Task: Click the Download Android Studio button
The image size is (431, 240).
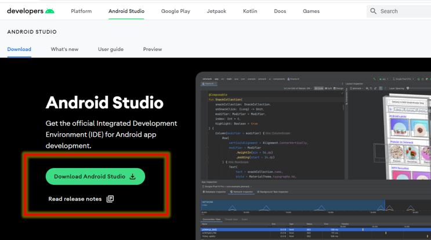Action: click(x=95, y=176)
